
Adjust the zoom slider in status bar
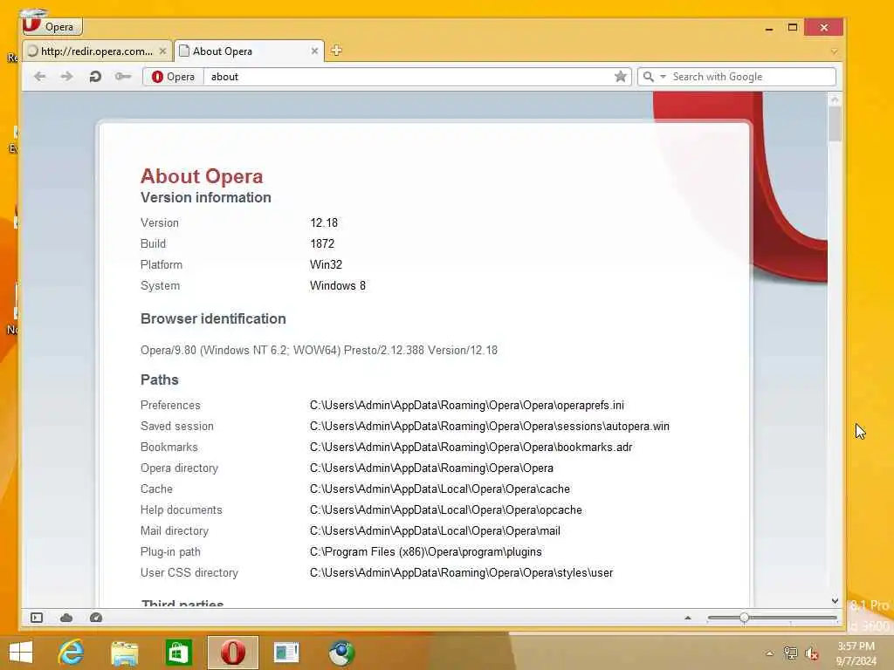744,618
